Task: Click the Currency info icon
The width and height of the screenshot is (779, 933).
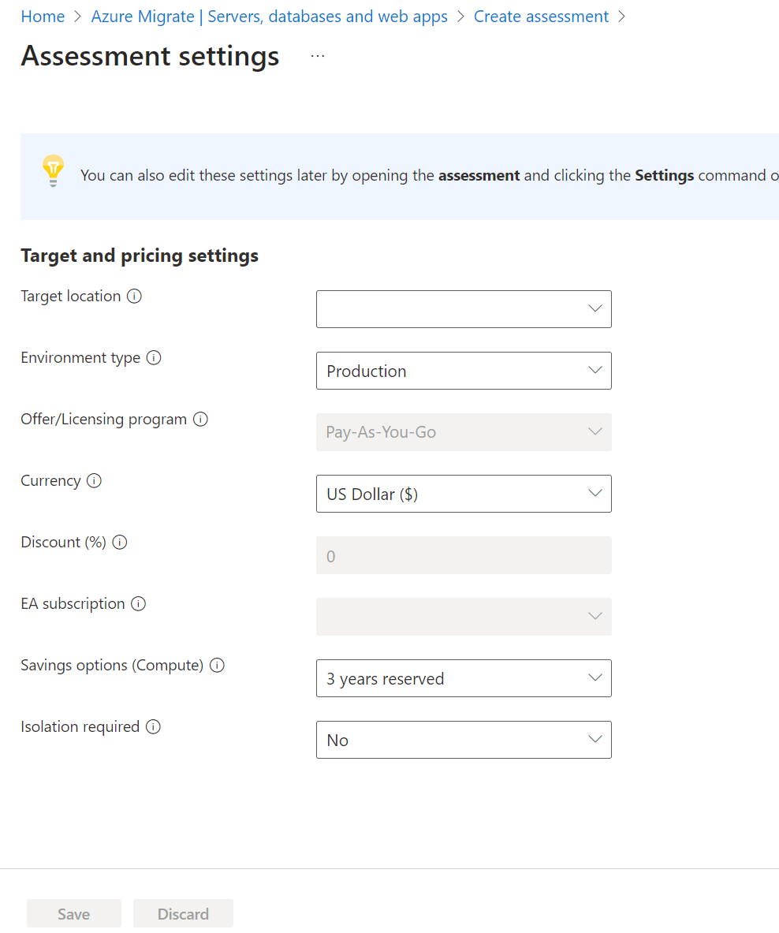Action: pyautogui.click(x=94, y=480)
